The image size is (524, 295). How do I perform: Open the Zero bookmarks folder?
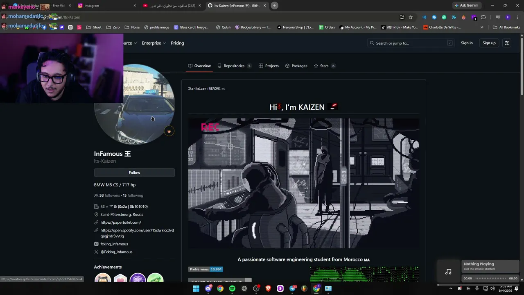[x=113, y=27]
